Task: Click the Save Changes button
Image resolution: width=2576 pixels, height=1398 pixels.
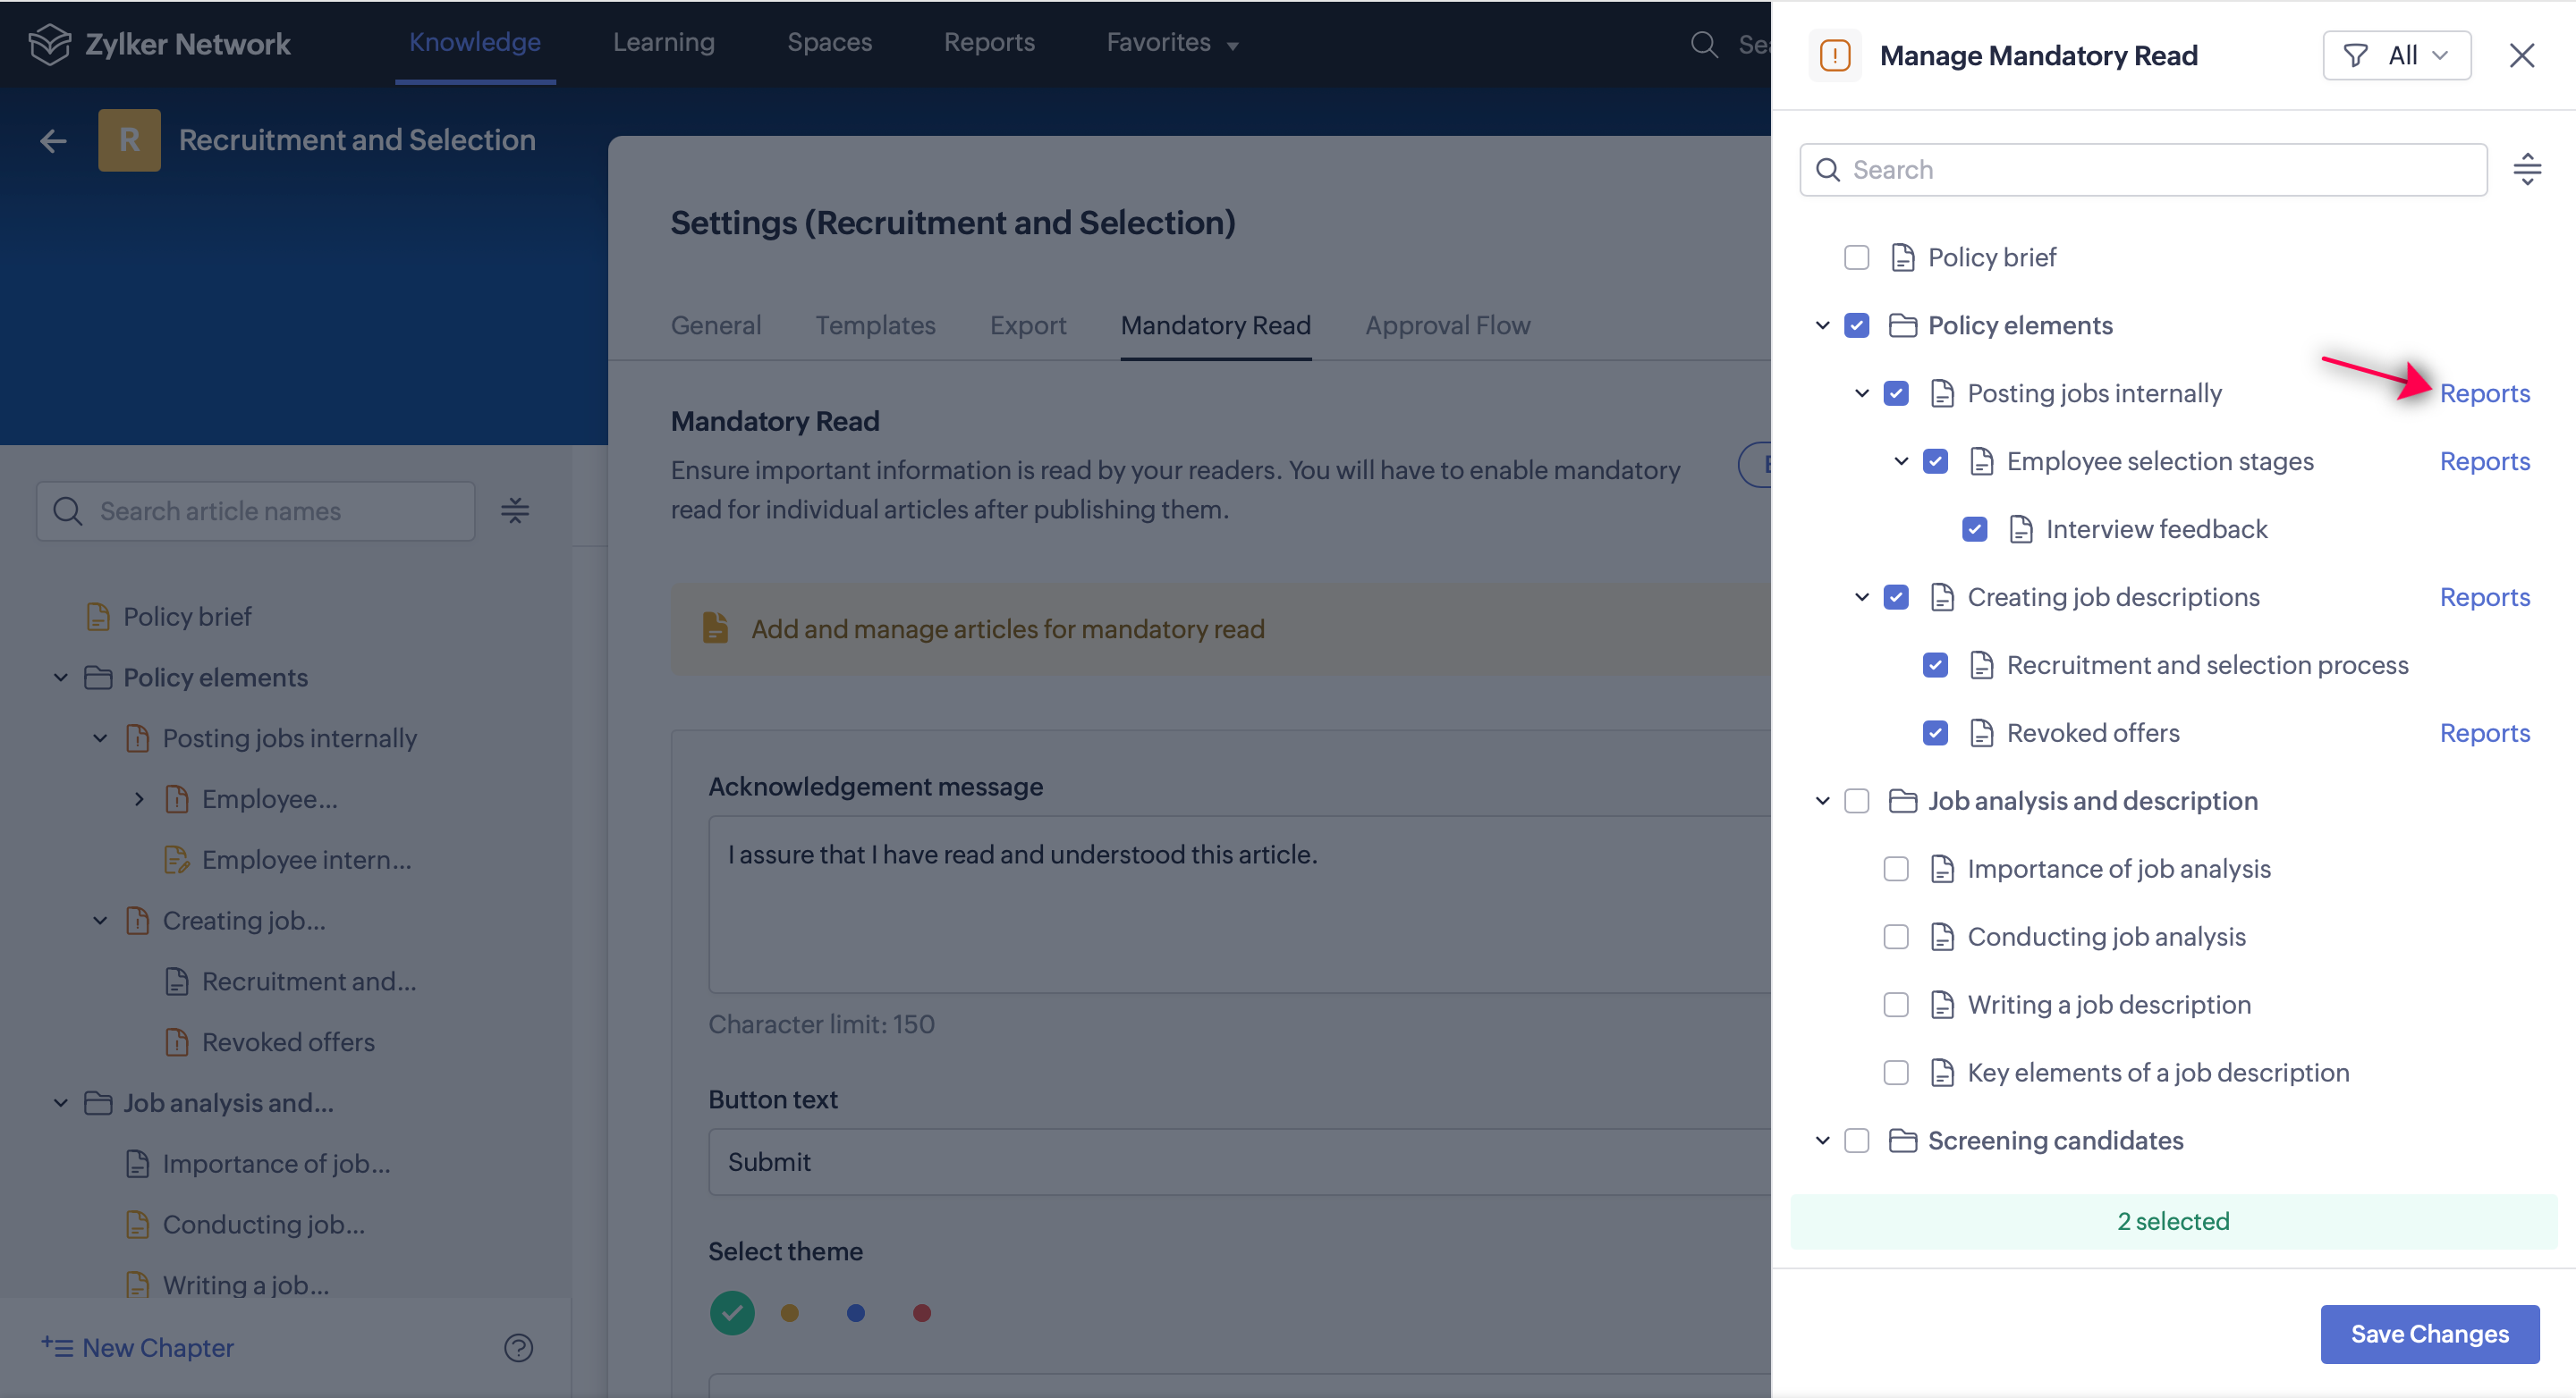Action: (2429, 1334)
